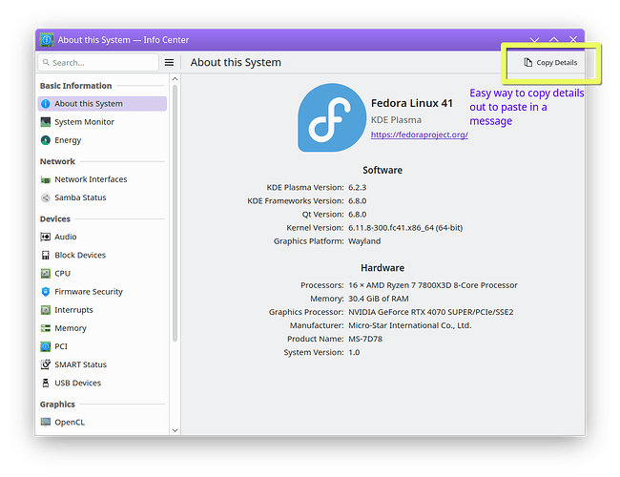Image resolution: width=620 pixels, height=477 pixels.
Task: Click the Graphics Platform value Wayland
Action: [364, 241]
